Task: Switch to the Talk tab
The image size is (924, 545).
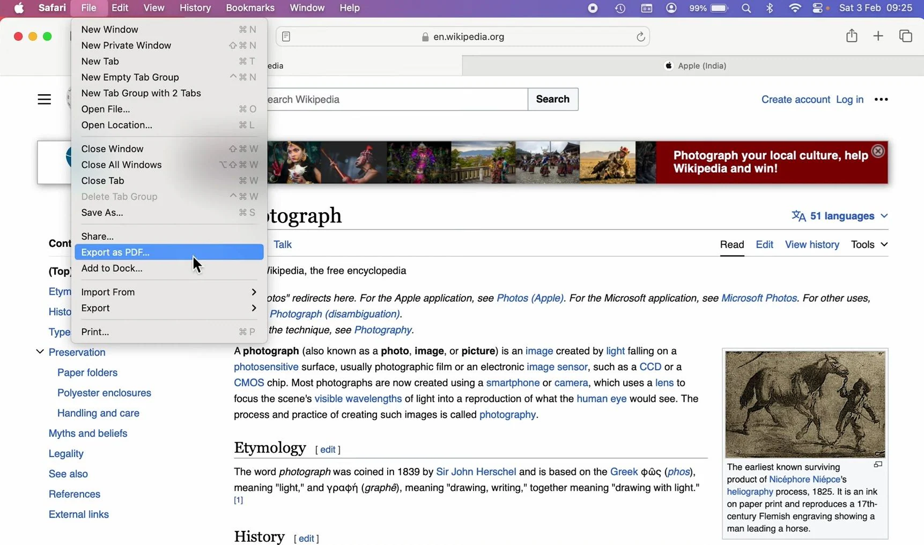Action: (283, 244)
